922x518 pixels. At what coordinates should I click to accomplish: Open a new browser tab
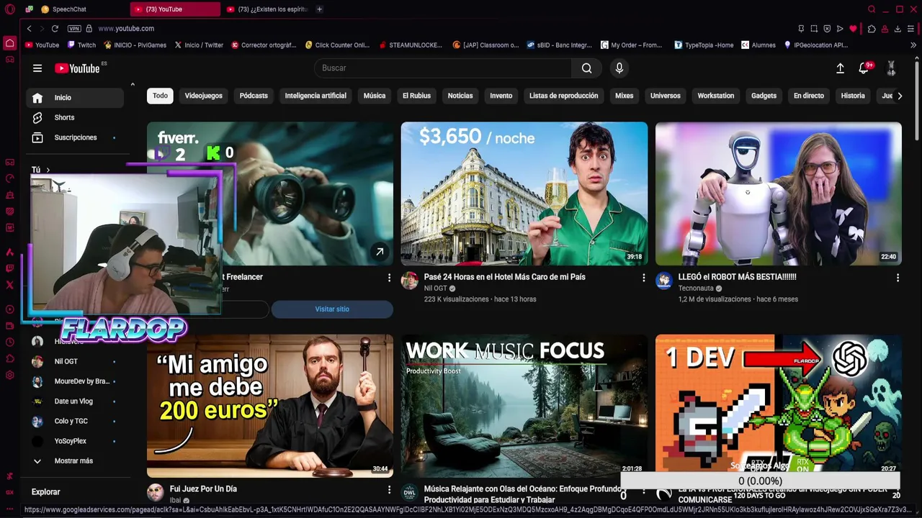(x=319, y=9)
